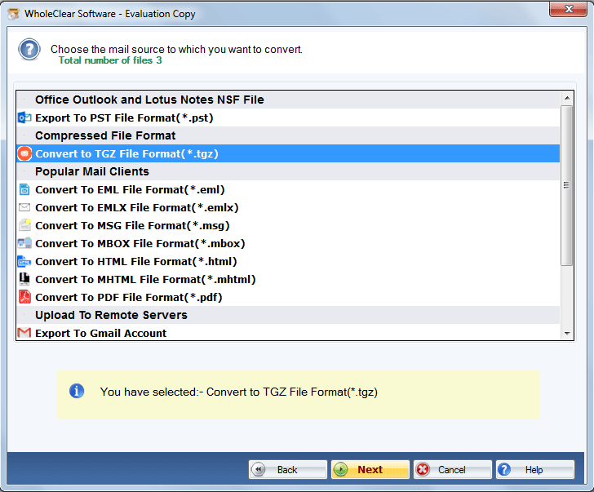594x492 pixels.
Task: Click the Gmail icon beside Export To Gmail
Action: pos(24,333)
